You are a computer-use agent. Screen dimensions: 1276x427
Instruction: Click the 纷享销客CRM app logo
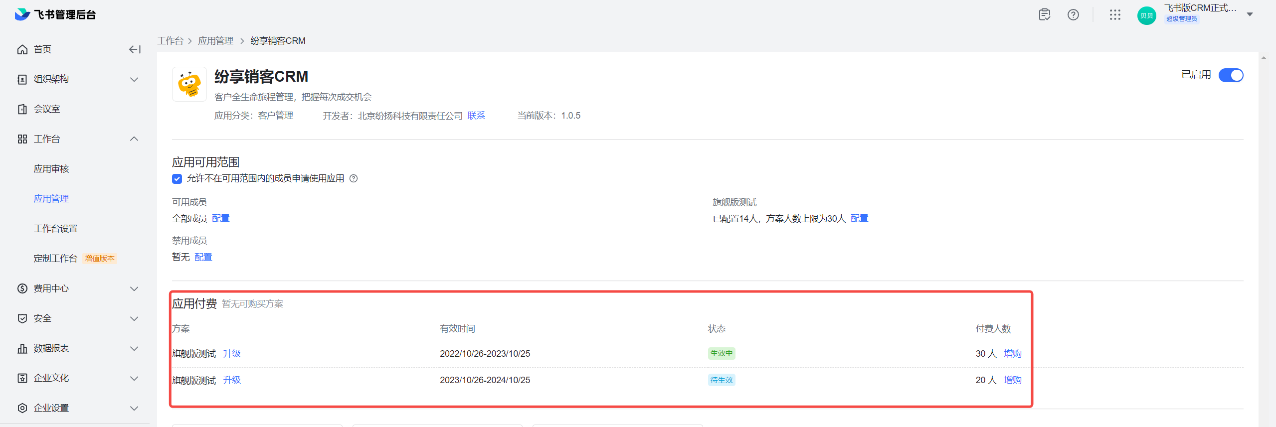click(189, 84)
